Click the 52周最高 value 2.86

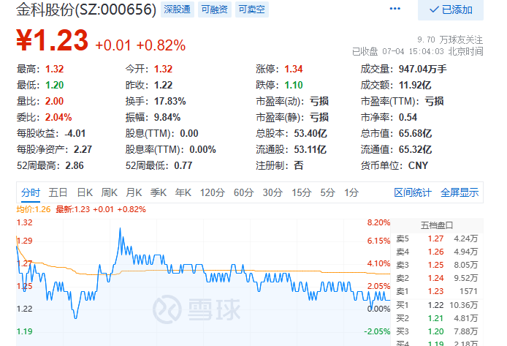tap(75, 166)
